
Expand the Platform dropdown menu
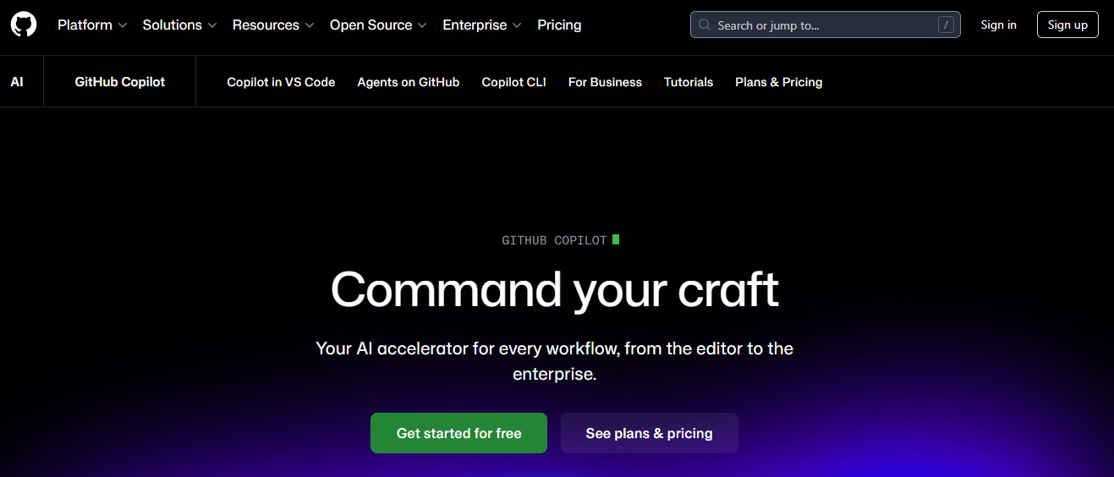[92, 25]
